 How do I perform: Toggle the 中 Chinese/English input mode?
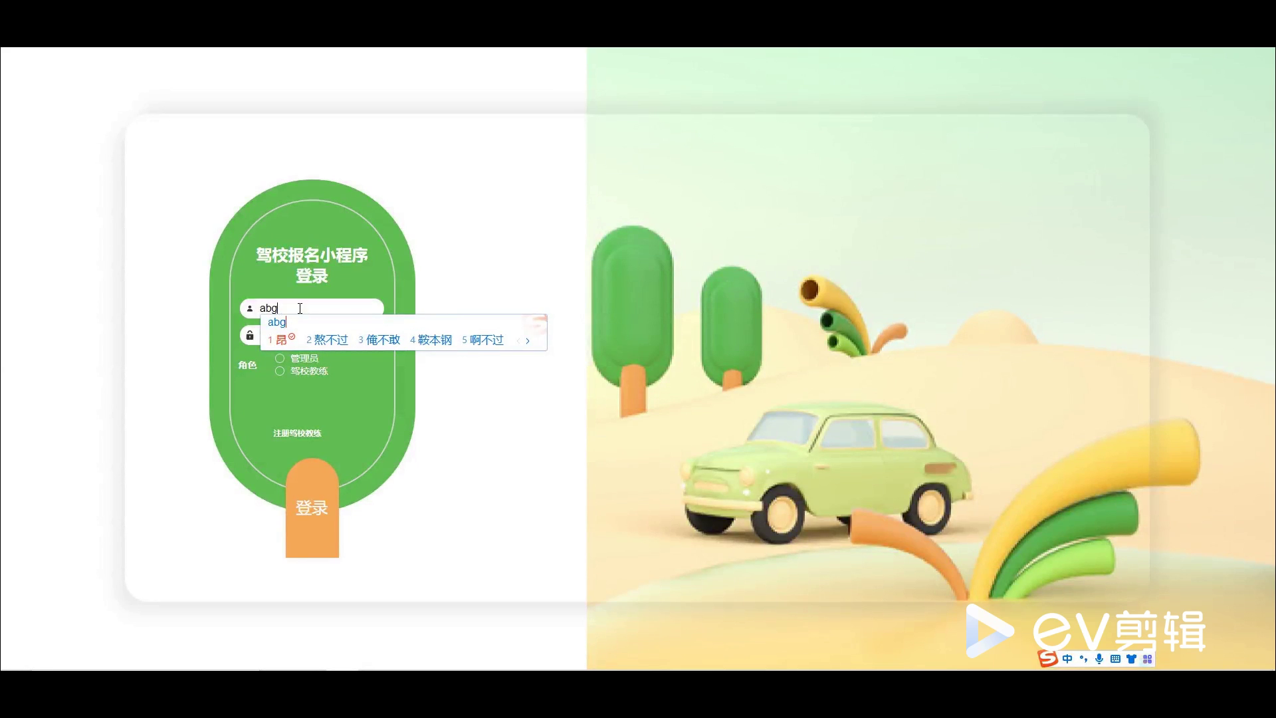(1067, 659)
